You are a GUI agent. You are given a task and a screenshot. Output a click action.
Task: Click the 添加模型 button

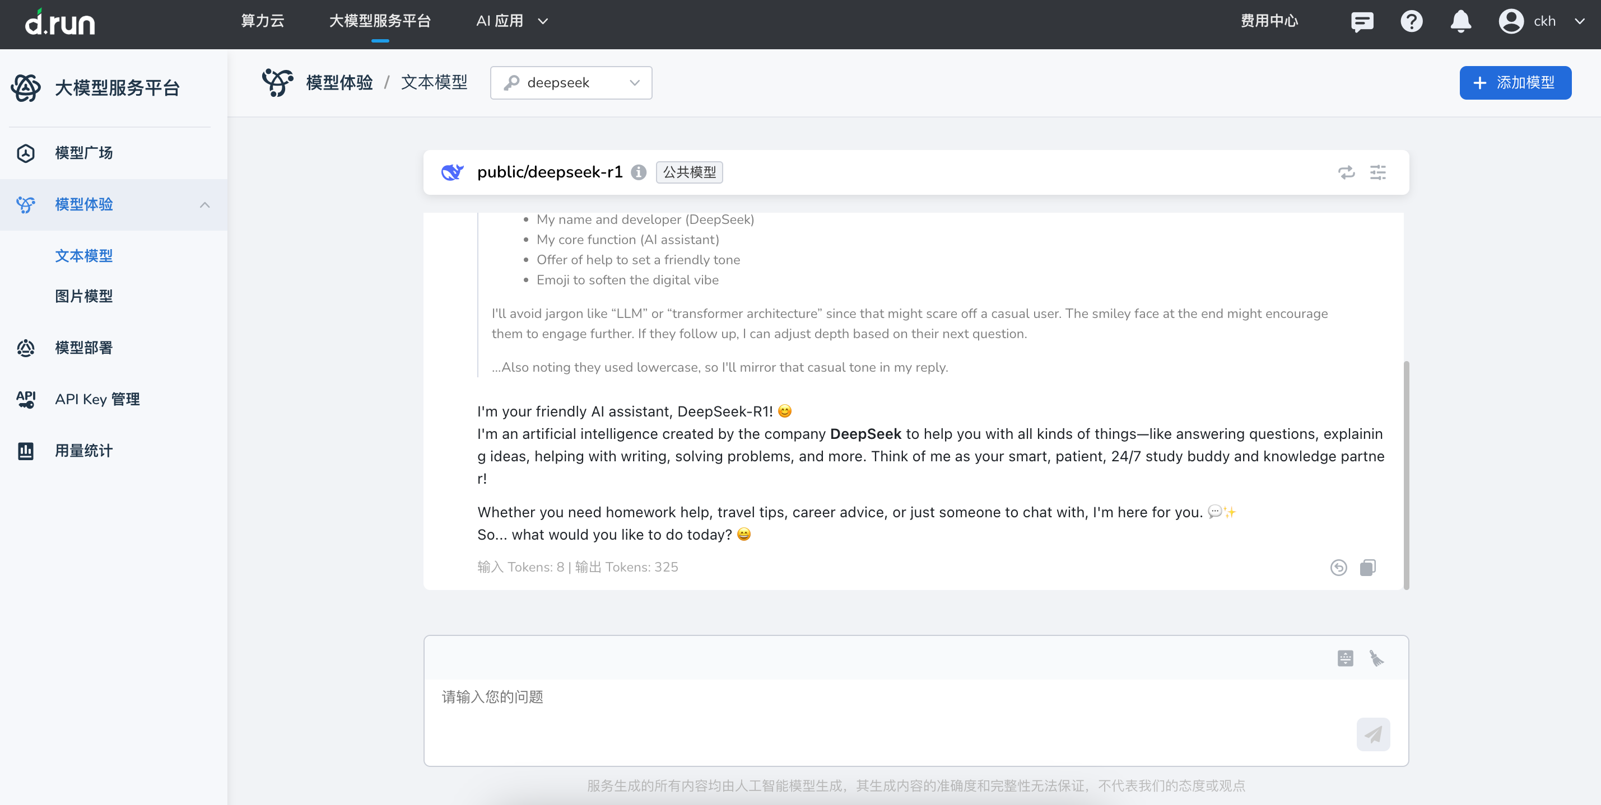[x=1515, y=83]
